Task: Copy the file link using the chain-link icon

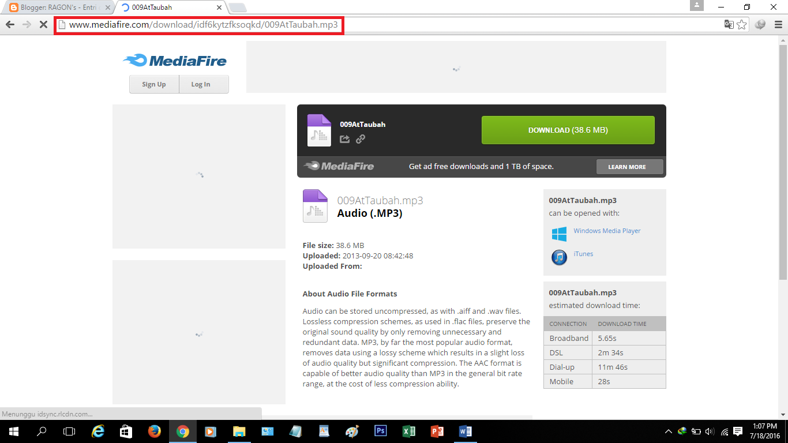Action: pyautogui.click(x=361, y=138)
